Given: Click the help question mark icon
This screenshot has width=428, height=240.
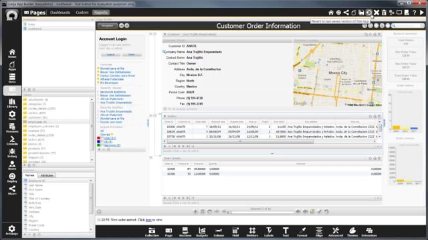Looking at the screenshot, I should 415,13.
